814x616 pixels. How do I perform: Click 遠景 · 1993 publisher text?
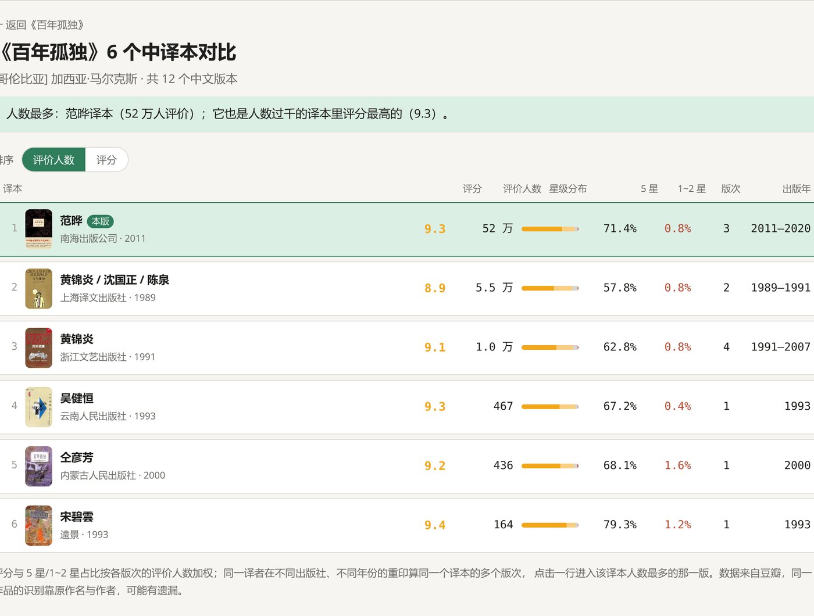[x=84, y=535]
